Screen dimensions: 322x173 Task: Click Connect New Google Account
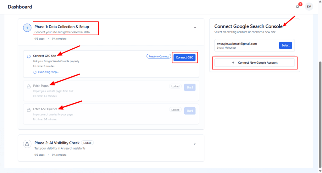[254, 63]
